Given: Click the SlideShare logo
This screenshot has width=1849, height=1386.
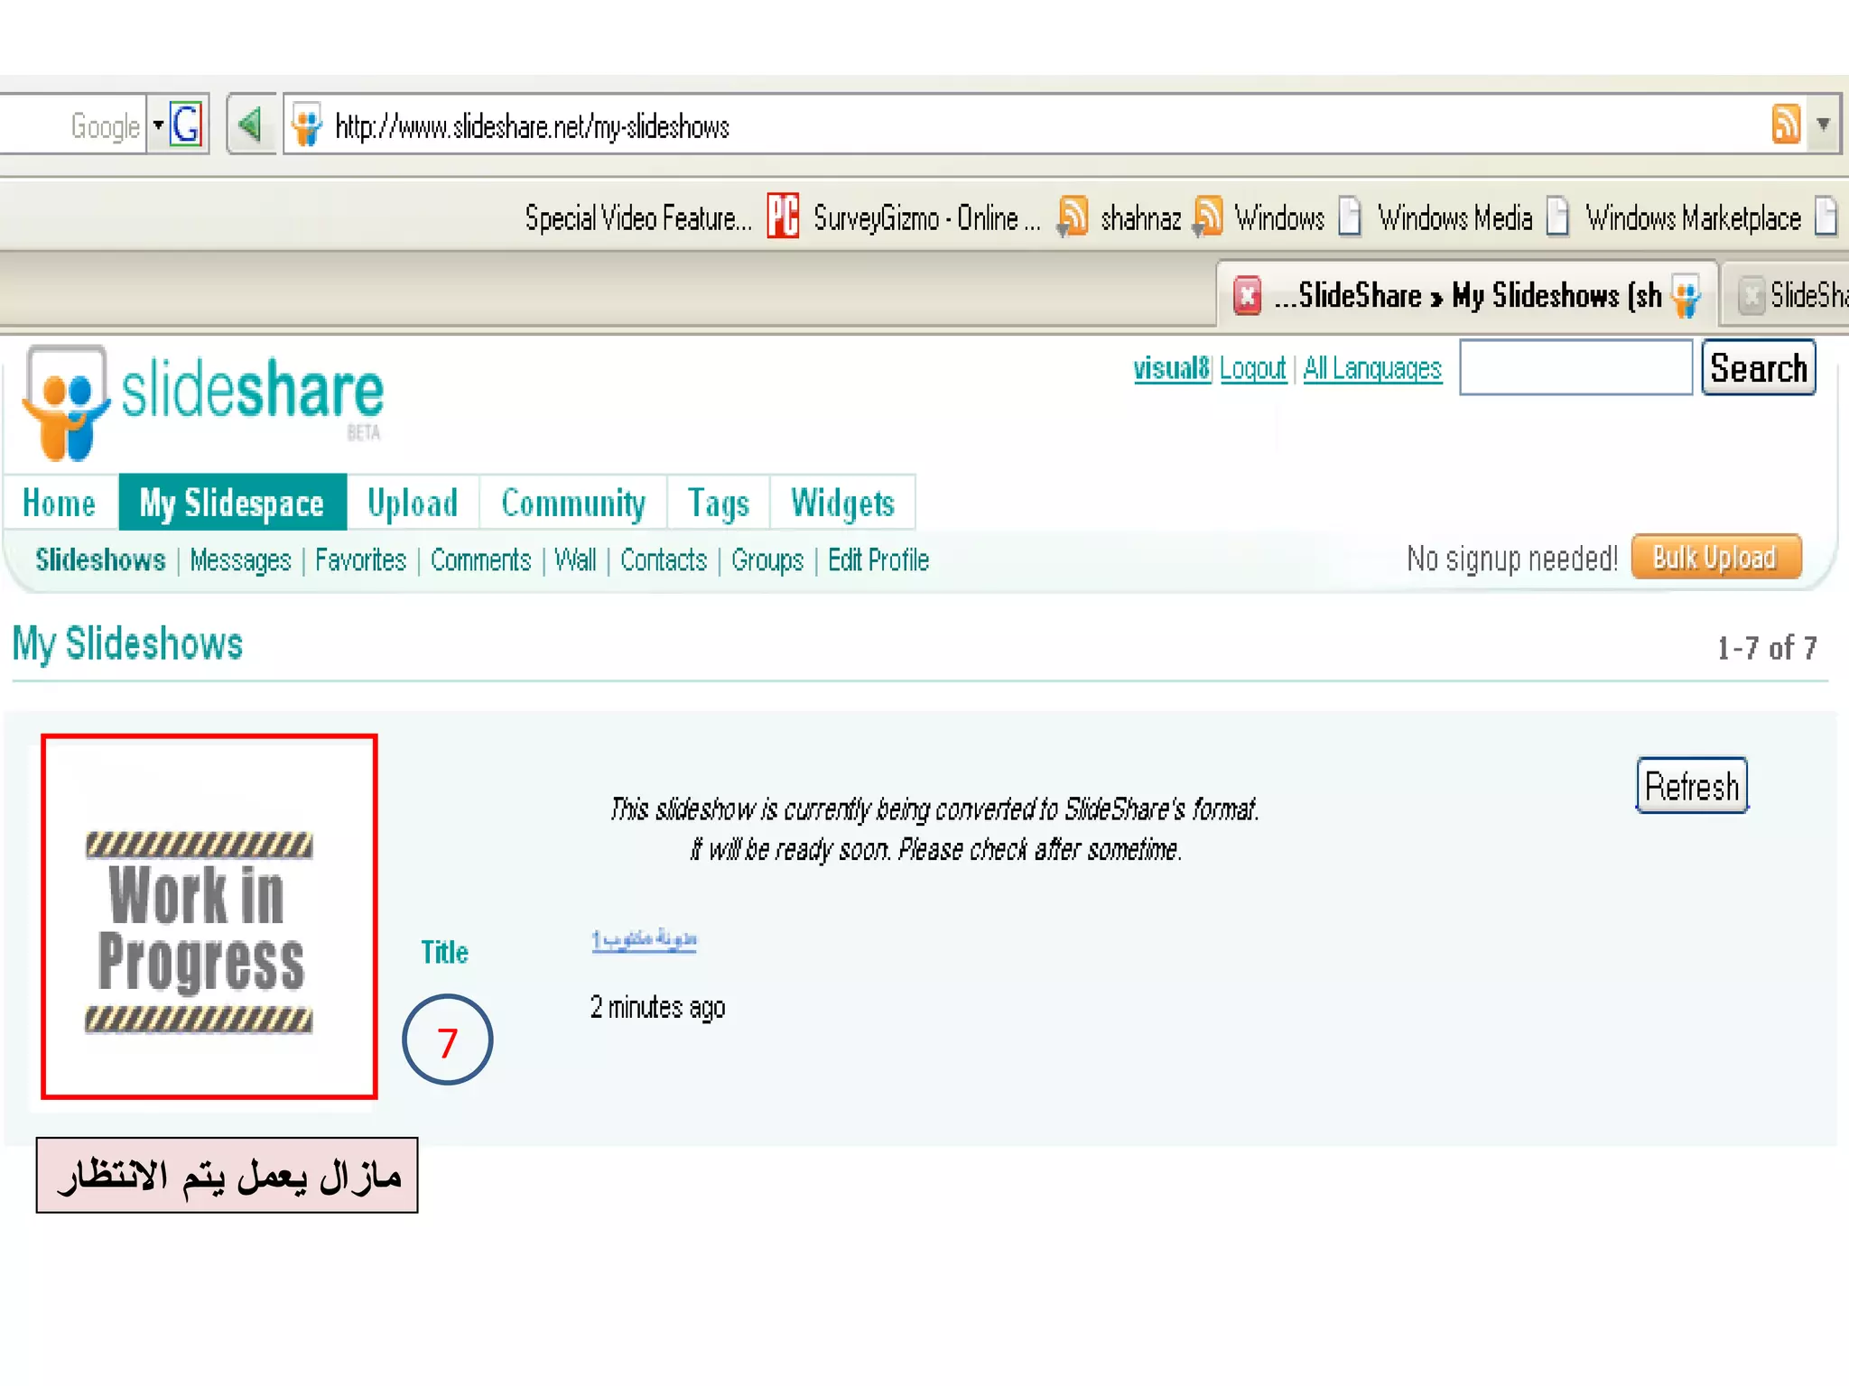Looking at the screenshot, I should (205, 402).
